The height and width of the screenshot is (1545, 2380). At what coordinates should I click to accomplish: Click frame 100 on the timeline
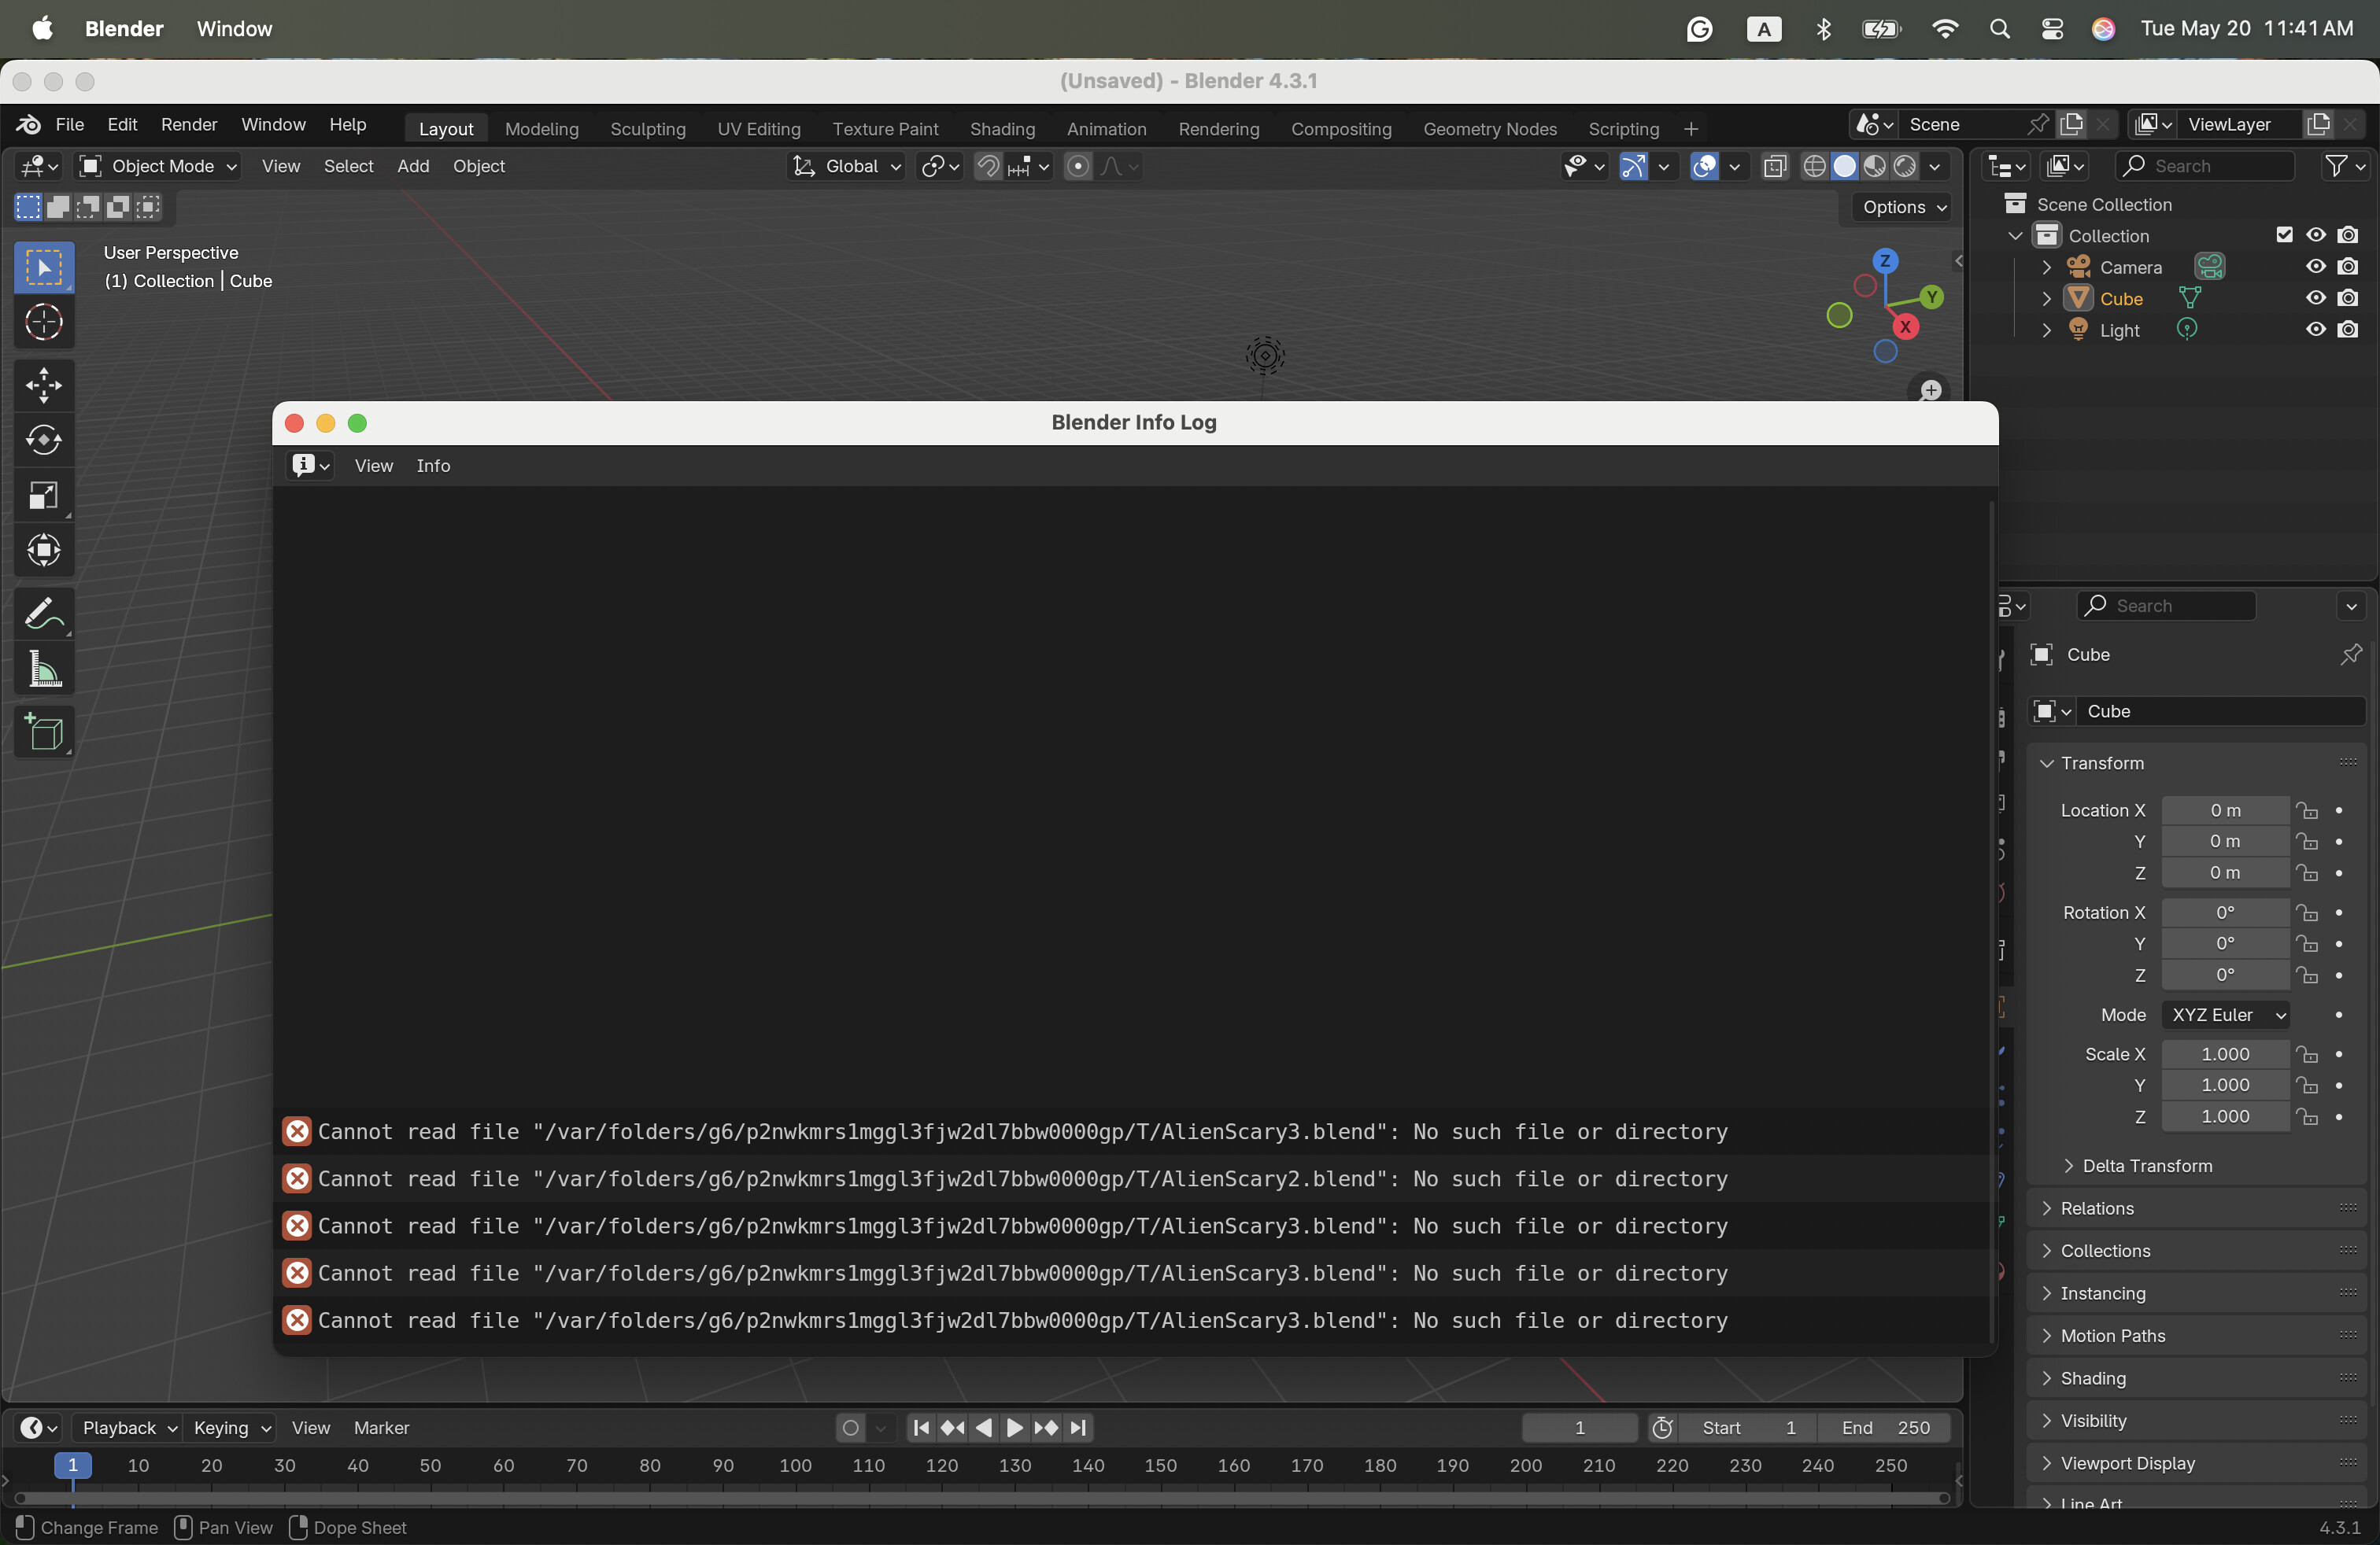[x=795, y=1465]
